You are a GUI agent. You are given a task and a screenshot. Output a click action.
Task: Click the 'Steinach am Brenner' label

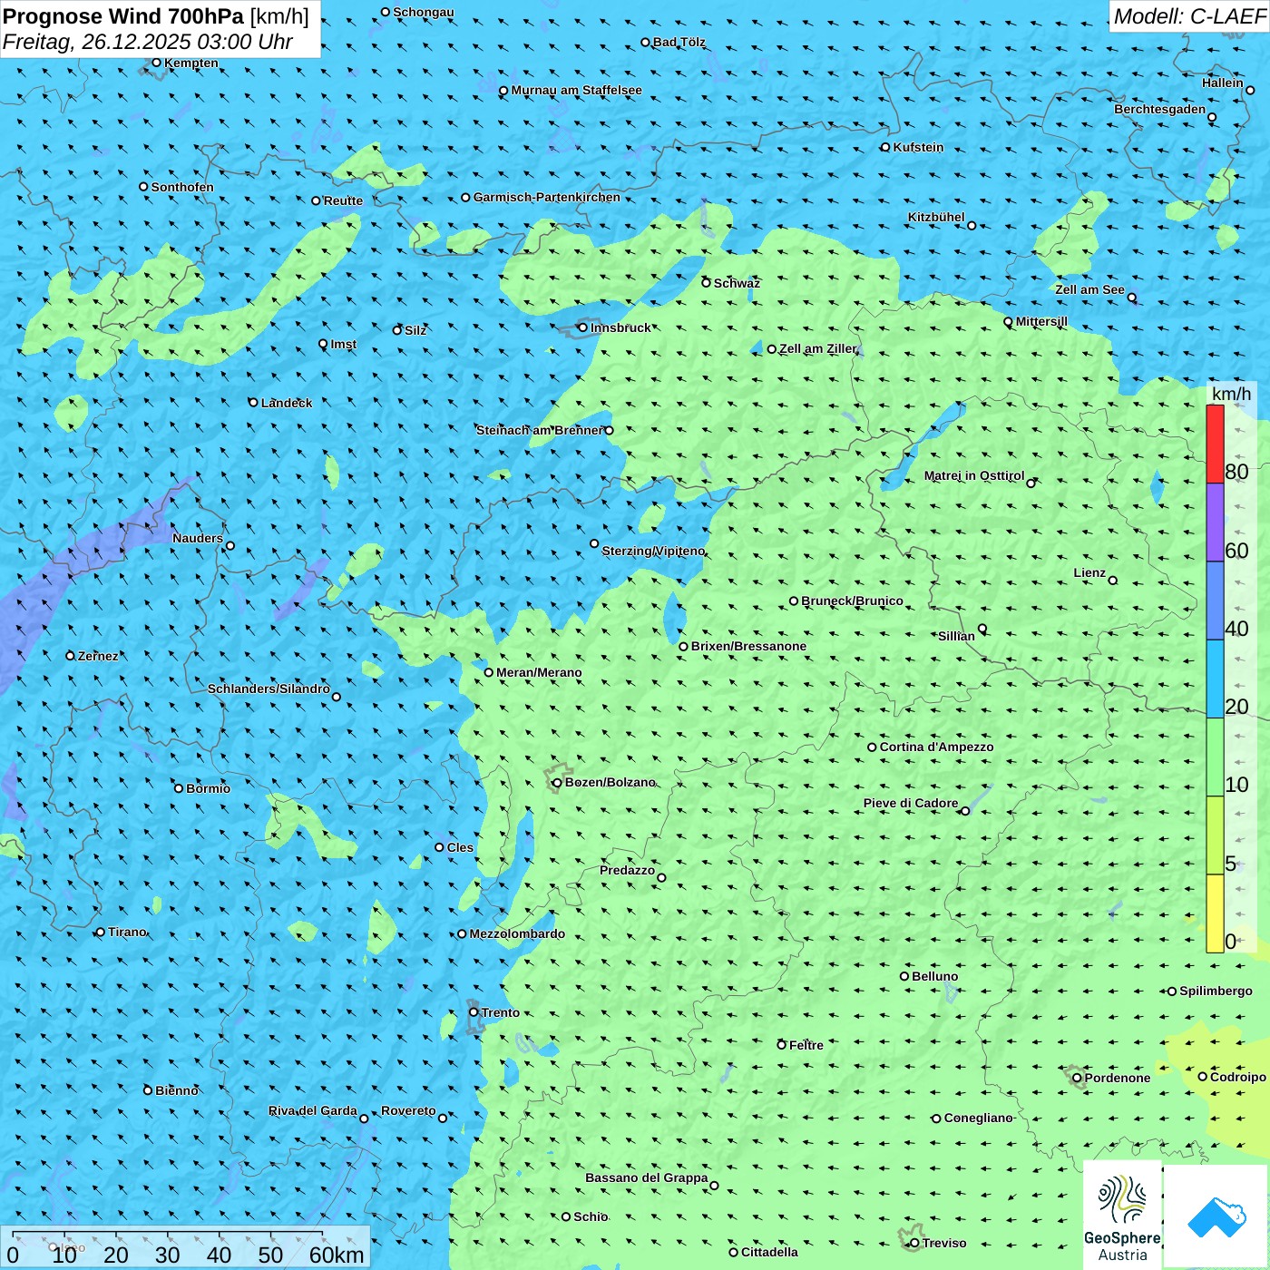(x=539, y=430)
